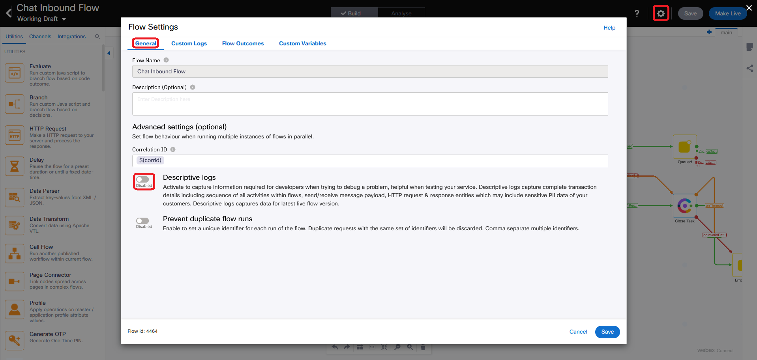Select the Integrations palette tab
The height and width of the screenshot is (360, 757).
71,37
